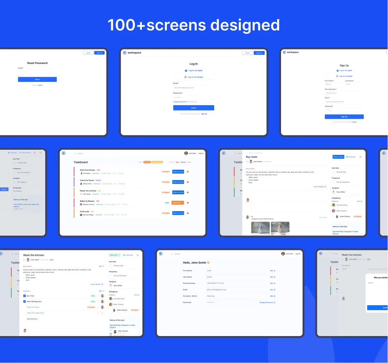Toggle the Medium priority filter on Taskboard
The image size is (388, 363).
(x=183, y=162)
